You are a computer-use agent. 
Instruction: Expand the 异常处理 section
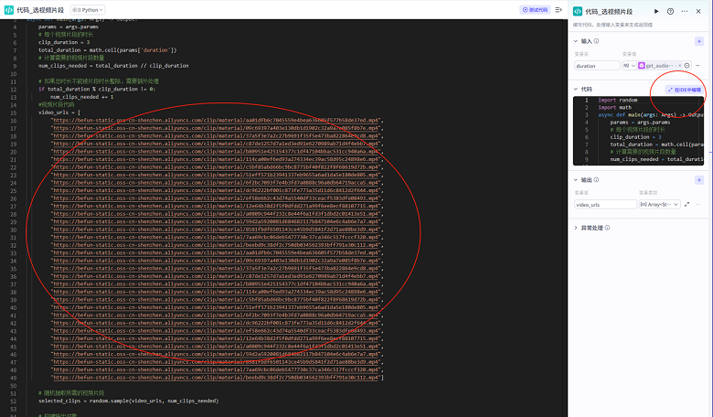[576, 227]
